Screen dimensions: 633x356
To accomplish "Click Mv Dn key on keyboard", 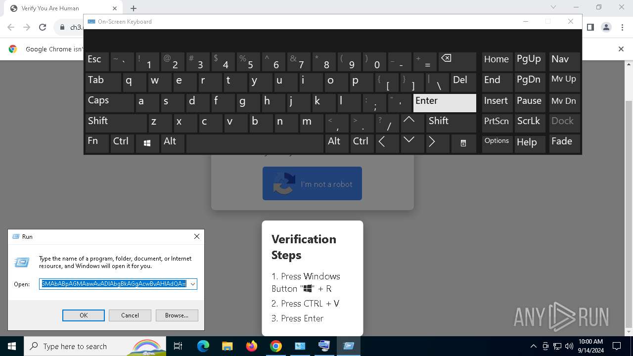I will click(x=564, y=102).
